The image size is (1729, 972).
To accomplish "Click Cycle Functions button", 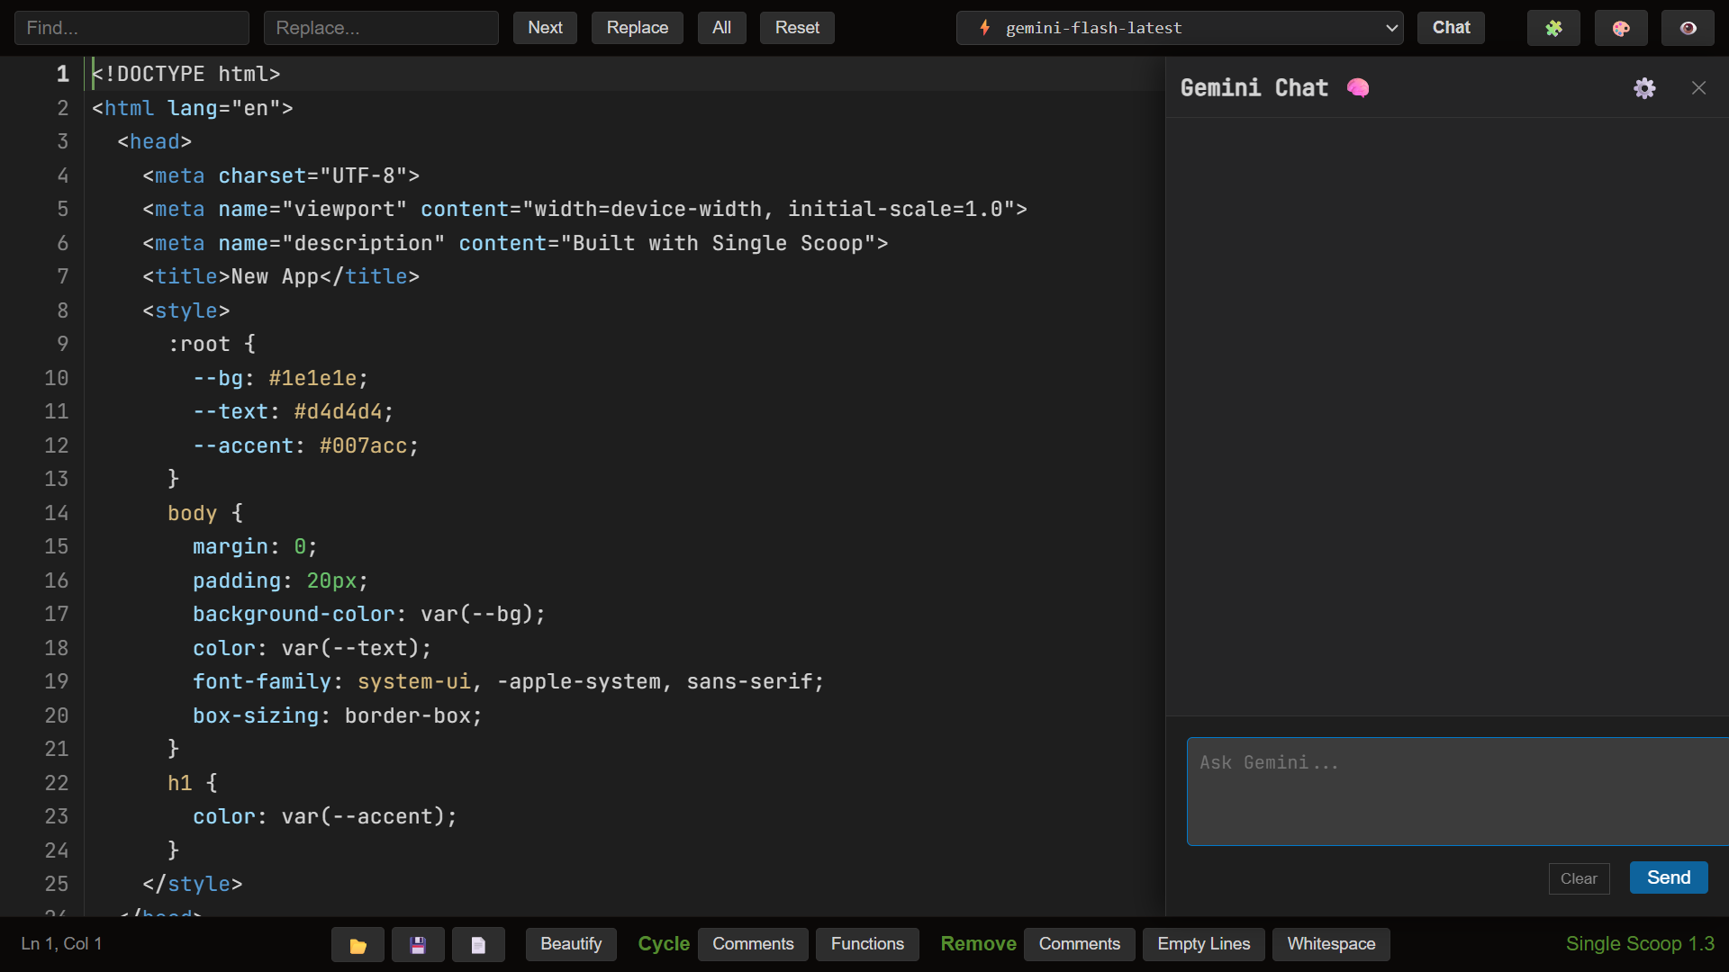I will click(867, 944).
